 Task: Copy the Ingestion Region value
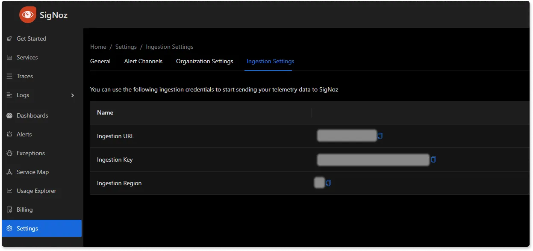click(x=328, y=183)
